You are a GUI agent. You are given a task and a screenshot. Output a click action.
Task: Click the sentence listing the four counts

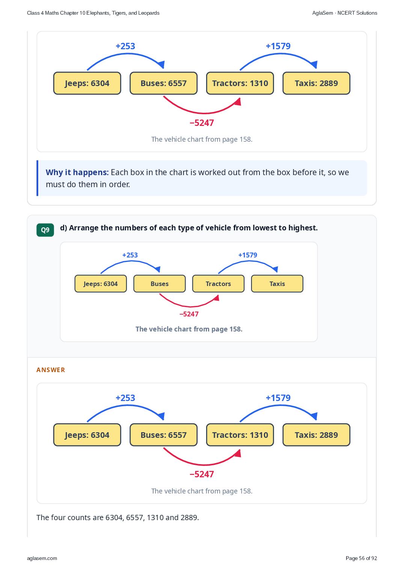(118, 518)
